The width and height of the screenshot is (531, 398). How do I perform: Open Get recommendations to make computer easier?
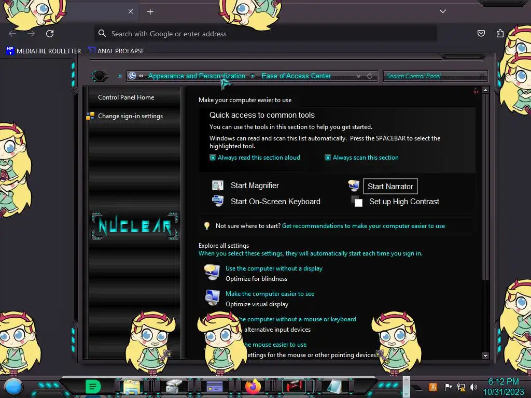pyautogui.click(x=364, y=226)
